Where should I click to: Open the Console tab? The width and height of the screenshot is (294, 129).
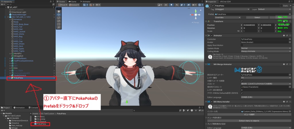pos(33,108)
